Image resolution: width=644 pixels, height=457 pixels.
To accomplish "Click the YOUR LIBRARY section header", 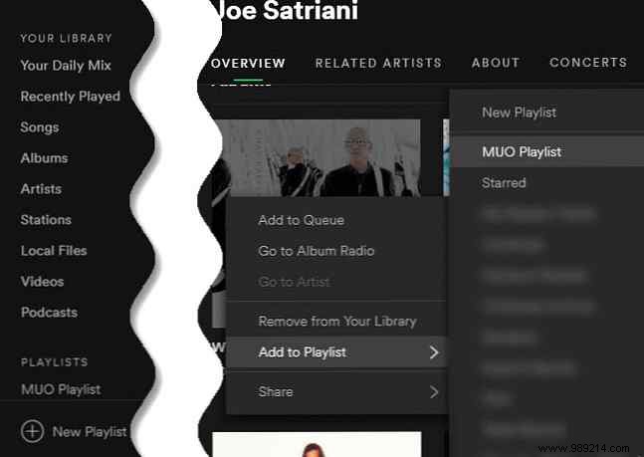I will (66, 38).
